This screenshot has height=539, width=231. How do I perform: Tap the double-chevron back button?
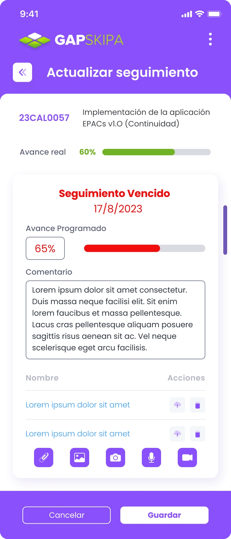click(x=22, y=72)
